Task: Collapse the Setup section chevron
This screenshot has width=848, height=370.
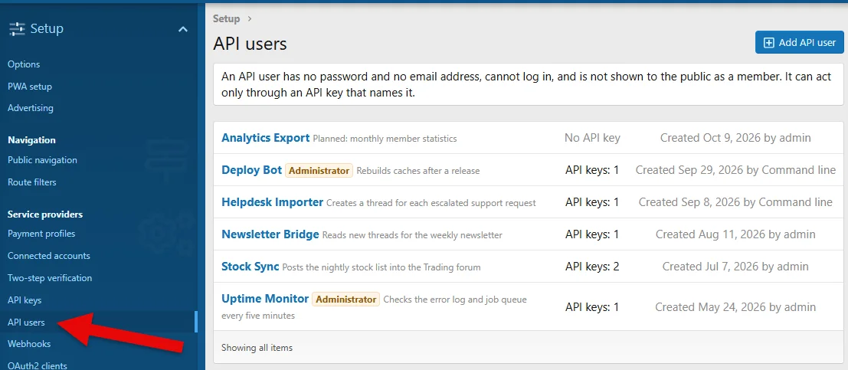Action: 183,28
